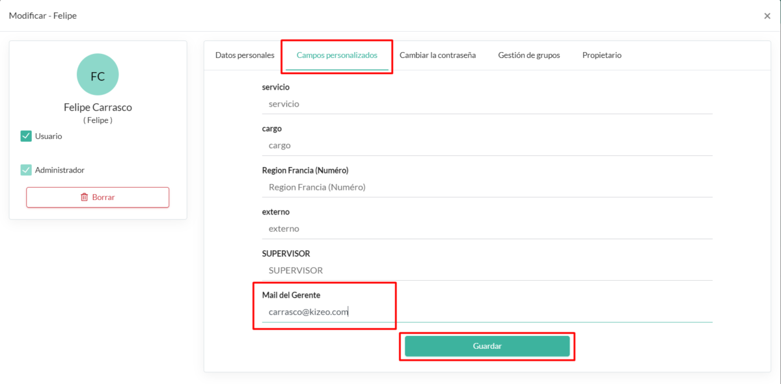Screen dimensions: 781x384
Task: Click the servicio input field
Action: pyautogui.click(x=487, y=104)
